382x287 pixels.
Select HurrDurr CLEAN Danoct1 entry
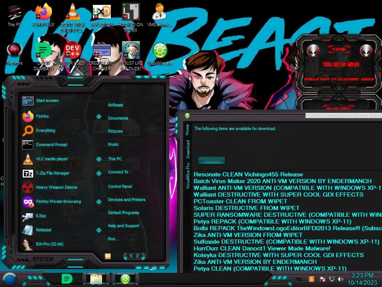pos(262,249)
